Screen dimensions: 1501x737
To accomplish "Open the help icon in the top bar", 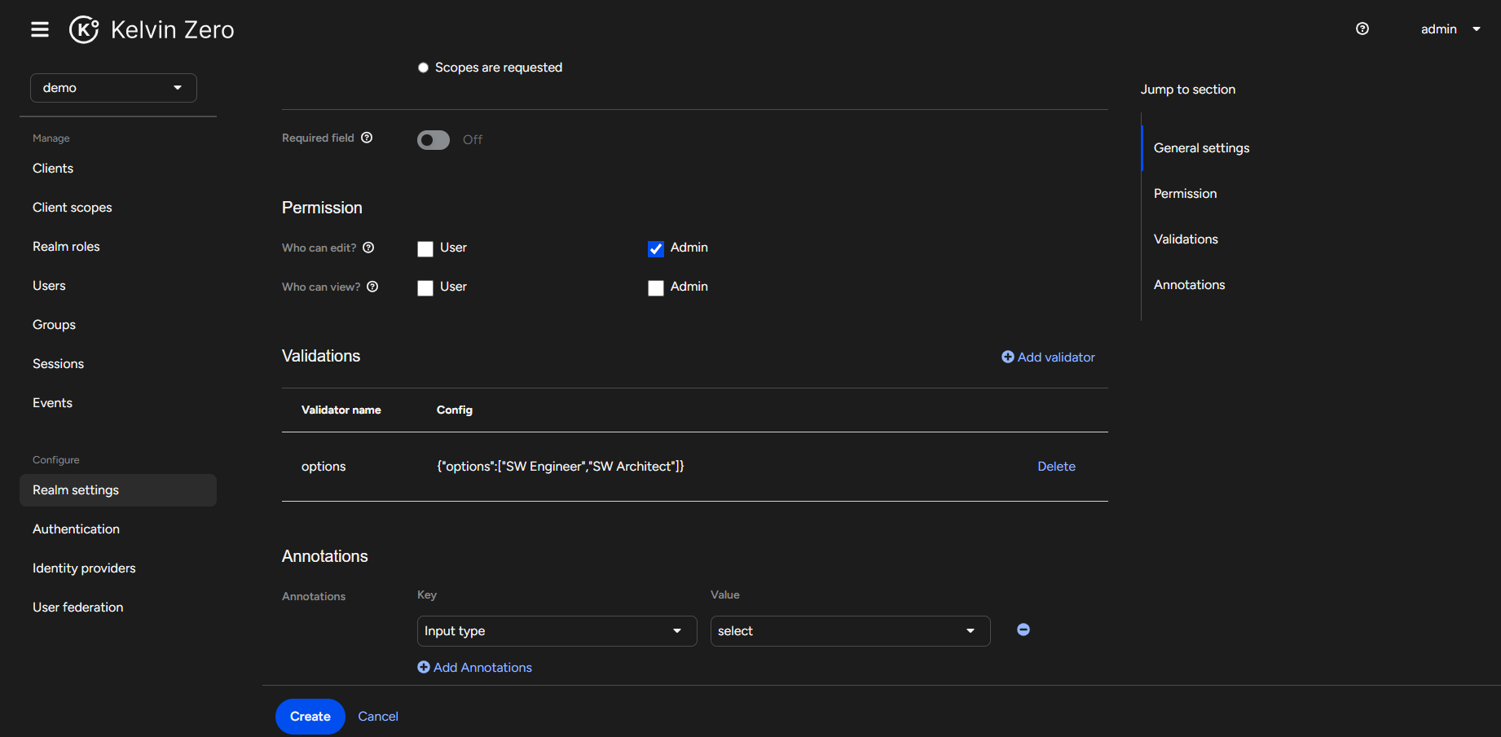I will click(1362, 29).
